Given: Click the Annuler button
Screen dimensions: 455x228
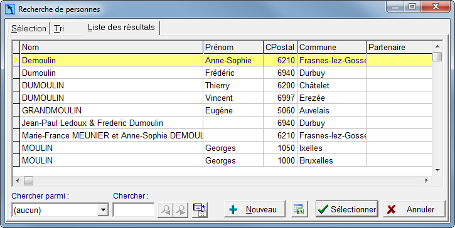Looking at the screenshot, I should [x=414, y=209].
